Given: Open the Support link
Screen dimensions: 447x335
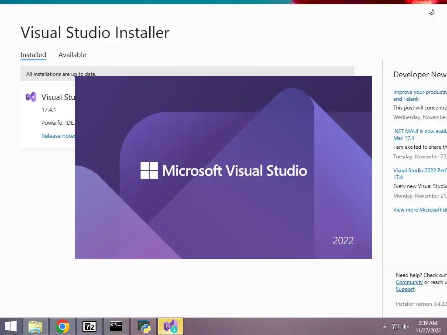Looking at the screenshot, I should point(405,289).
